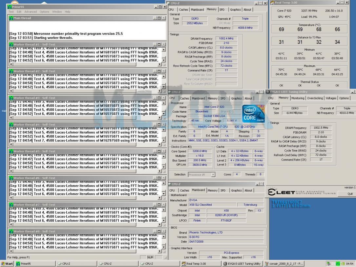Open the Prime95 Window menu
The image size is (356, 267).
pos(57,11)
